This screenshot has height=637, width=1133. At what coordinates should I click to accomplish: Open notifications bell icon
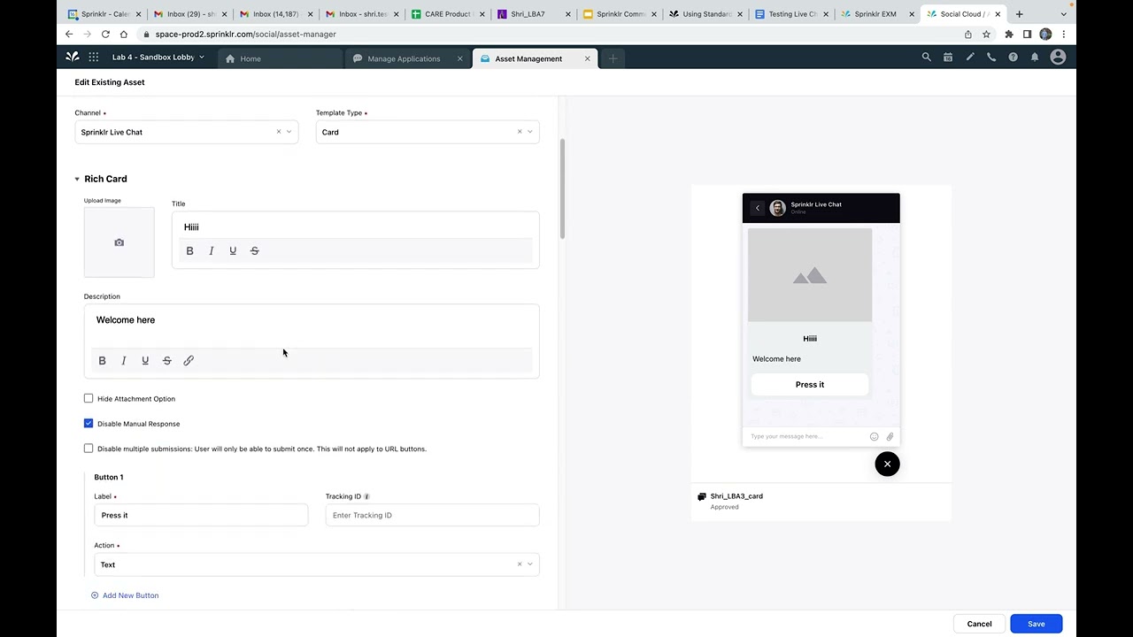pos(1034,58)
